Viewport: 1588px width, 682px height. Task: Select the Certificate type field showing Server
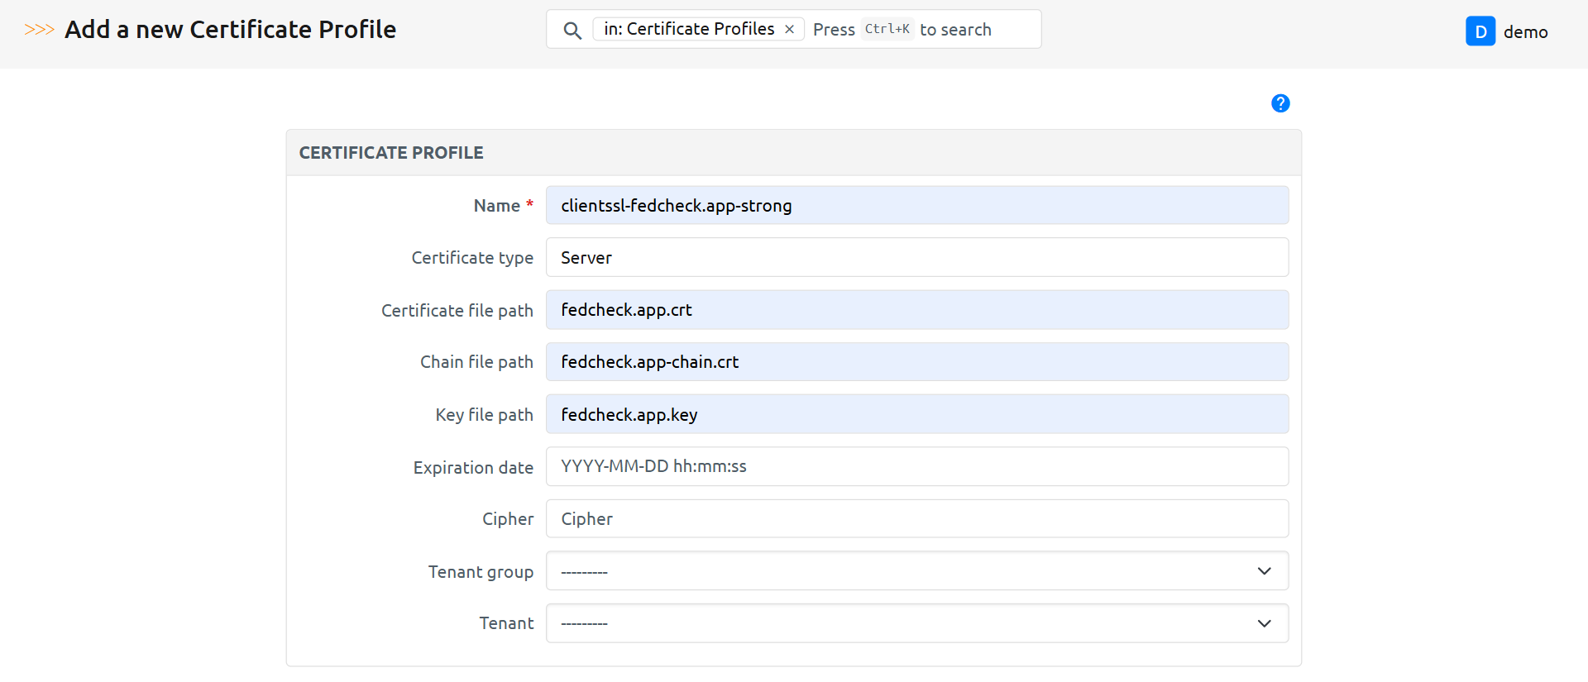pos(916,258)
